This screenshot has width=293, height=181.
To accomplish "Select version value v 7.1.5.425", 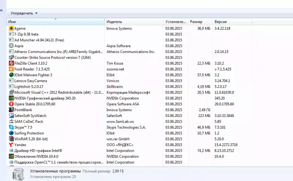I will pos(223,69).
